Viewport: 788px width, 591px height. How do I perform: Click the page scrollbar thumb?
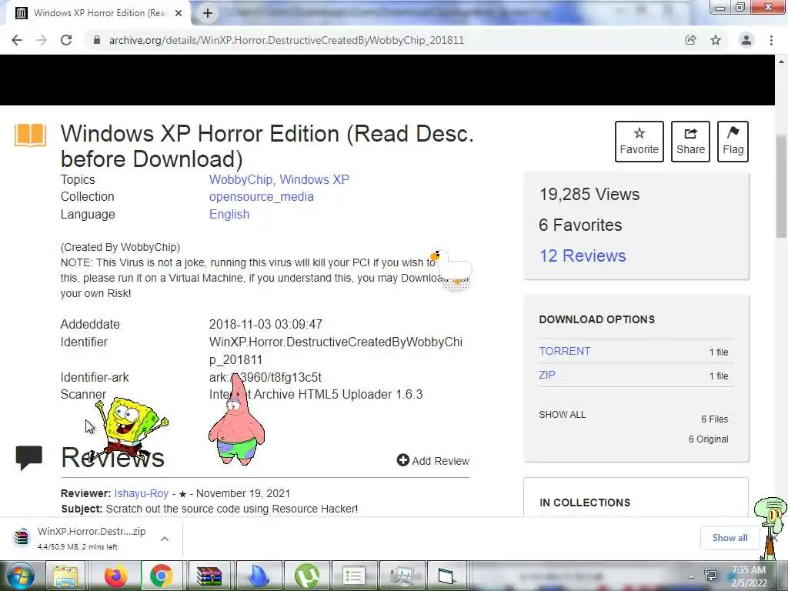(x=781, y=186)
